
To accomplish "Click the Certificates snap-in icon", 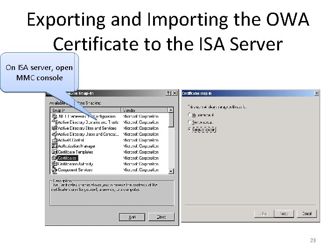I will pyautogui.click(x=55, y=158).
